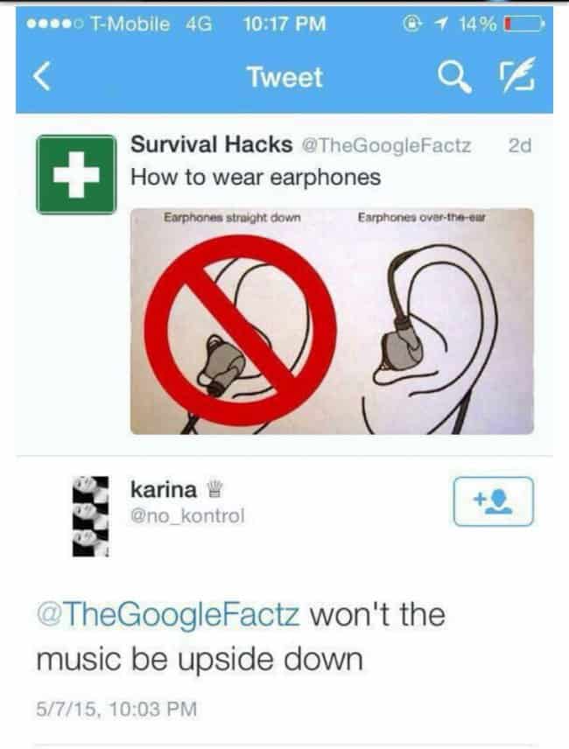Open @no_kontrol handle
Screen dimensions: 569x749
(187, 515)
